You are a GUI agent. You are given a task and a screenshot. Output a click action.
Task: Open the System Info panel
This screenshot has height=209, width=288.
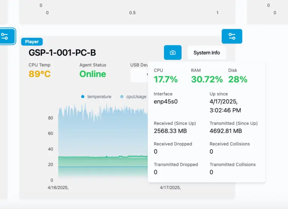pos(207,53)
